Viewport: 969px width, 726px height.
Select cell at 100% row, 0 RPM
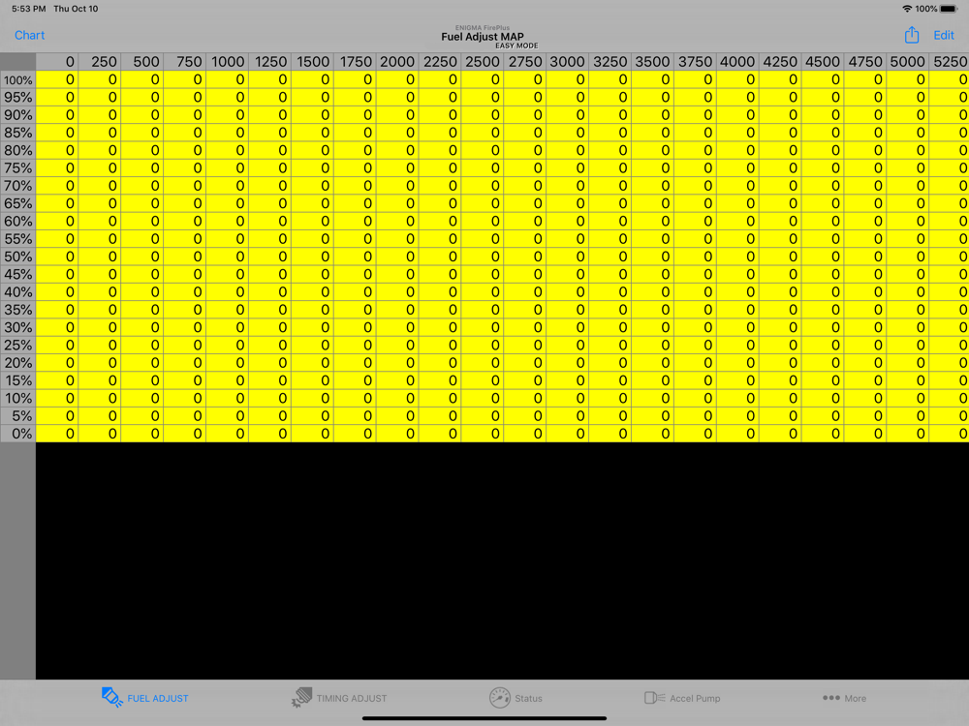pyautogui.click(x=57, y=79)
